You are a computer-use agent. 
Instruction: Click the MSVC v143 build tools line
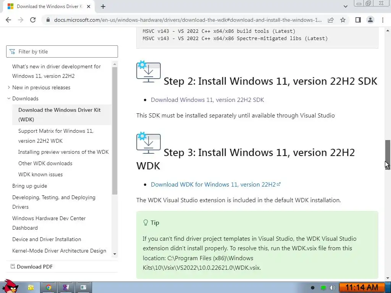coord(219,31)
